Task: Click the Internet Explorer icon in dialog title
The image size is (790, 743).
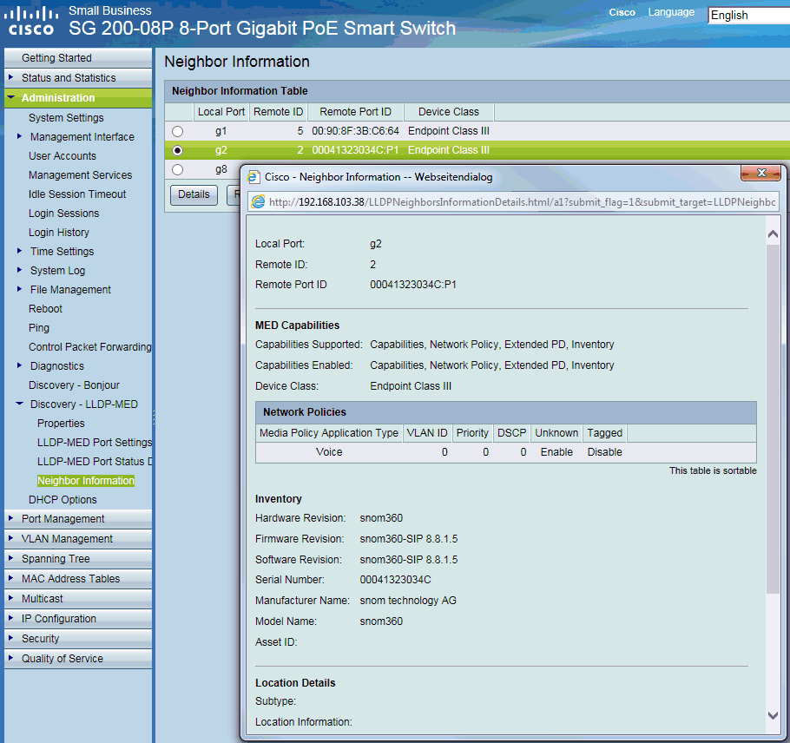Action: point(253,177)
